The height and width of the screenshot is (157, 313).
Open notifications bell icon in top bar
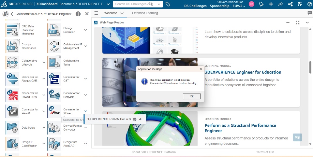tap(261, 4)
